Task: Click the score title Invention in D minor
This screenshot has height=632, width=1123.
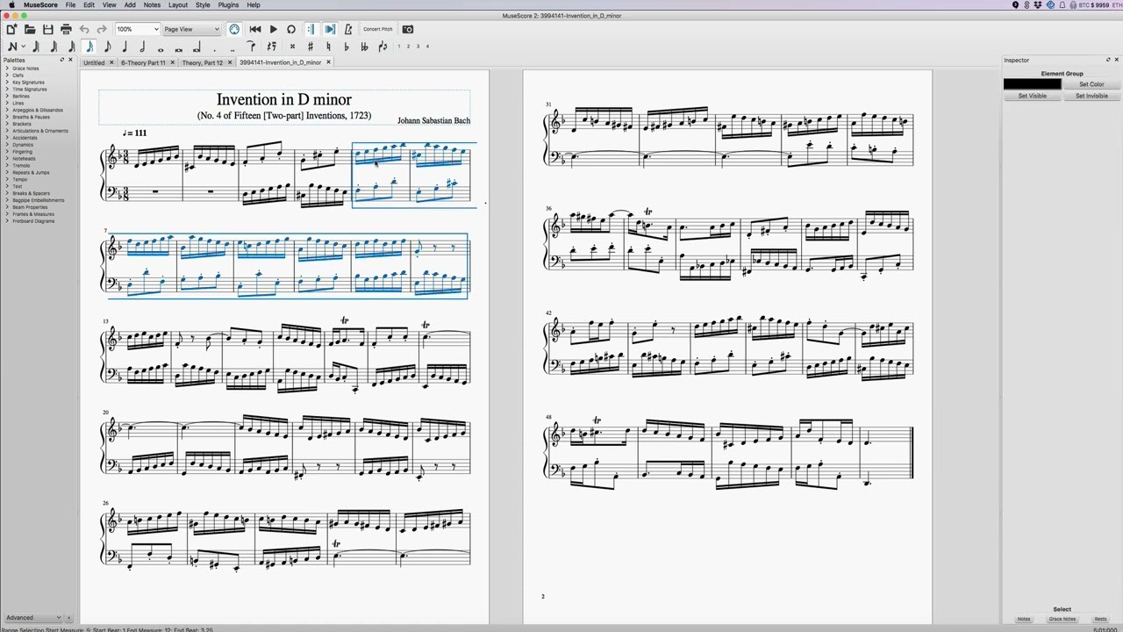Action: point(284,99)
